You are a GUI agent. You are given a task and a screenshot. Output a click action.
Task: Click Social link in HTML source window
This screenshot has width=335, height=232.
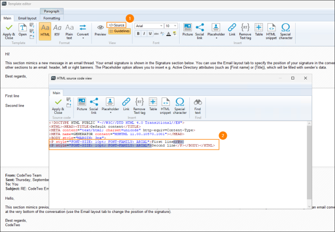click(x=94, y=106)
